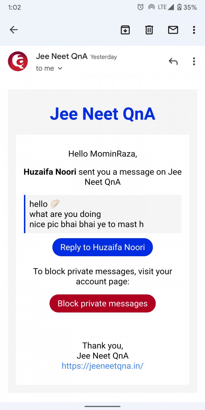Open the message options three-dot menu
Screen dimensions: 205x410
[194, 61]
